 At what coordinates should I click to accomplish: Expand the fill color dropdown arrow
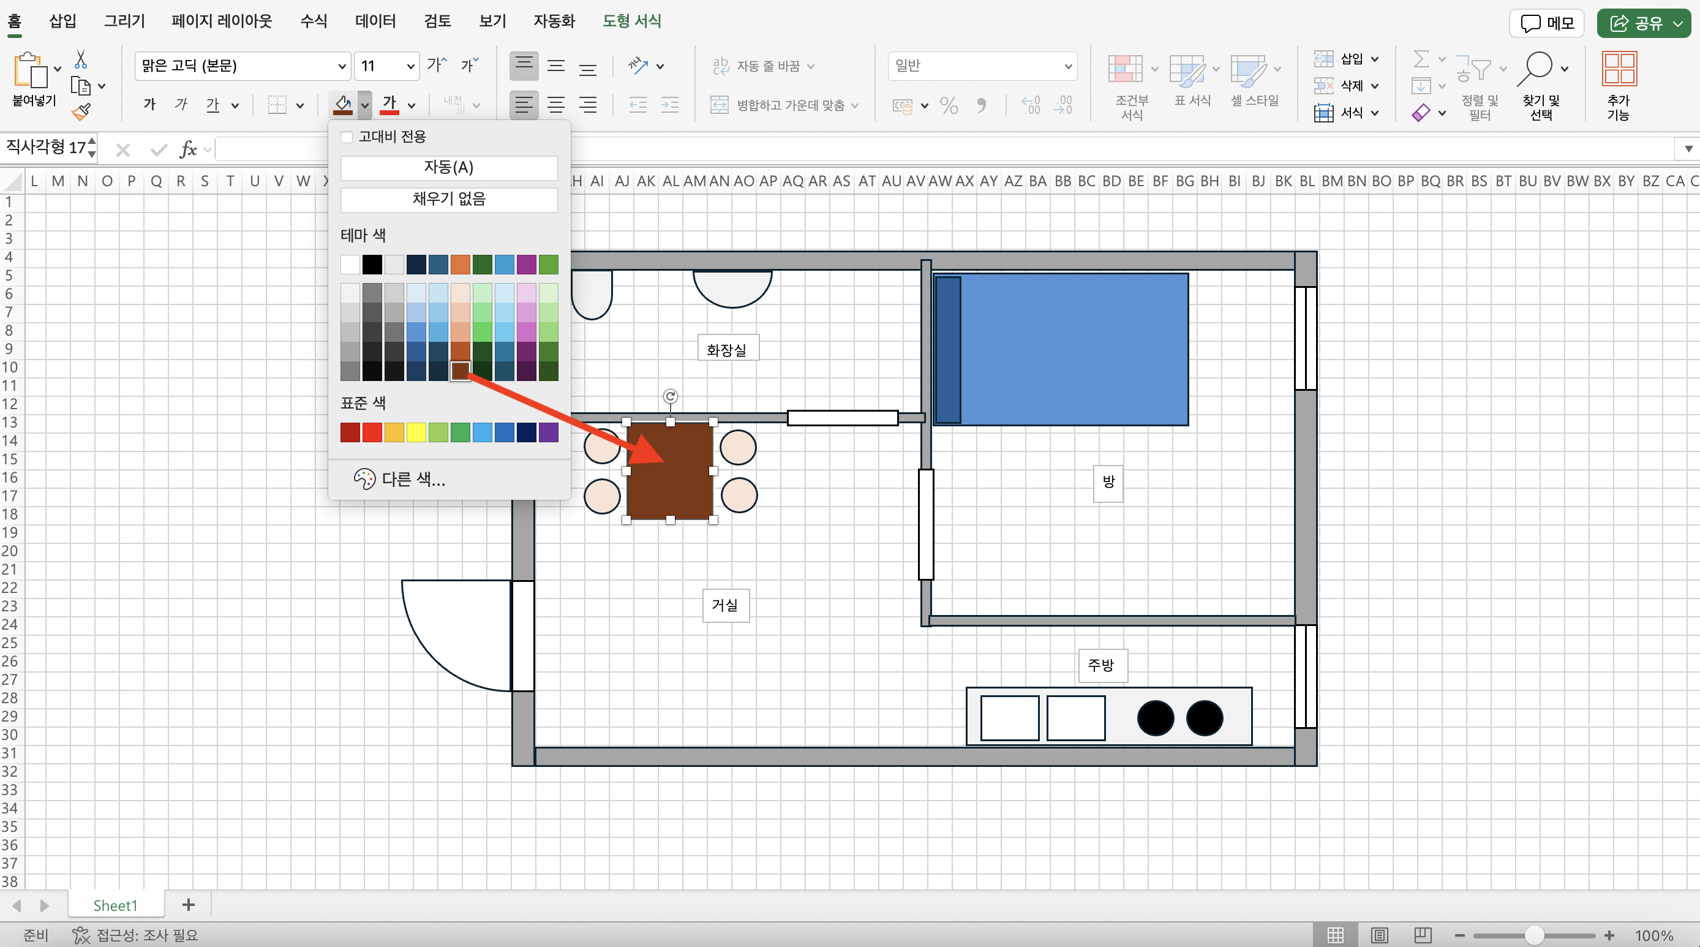coord(364,104)
